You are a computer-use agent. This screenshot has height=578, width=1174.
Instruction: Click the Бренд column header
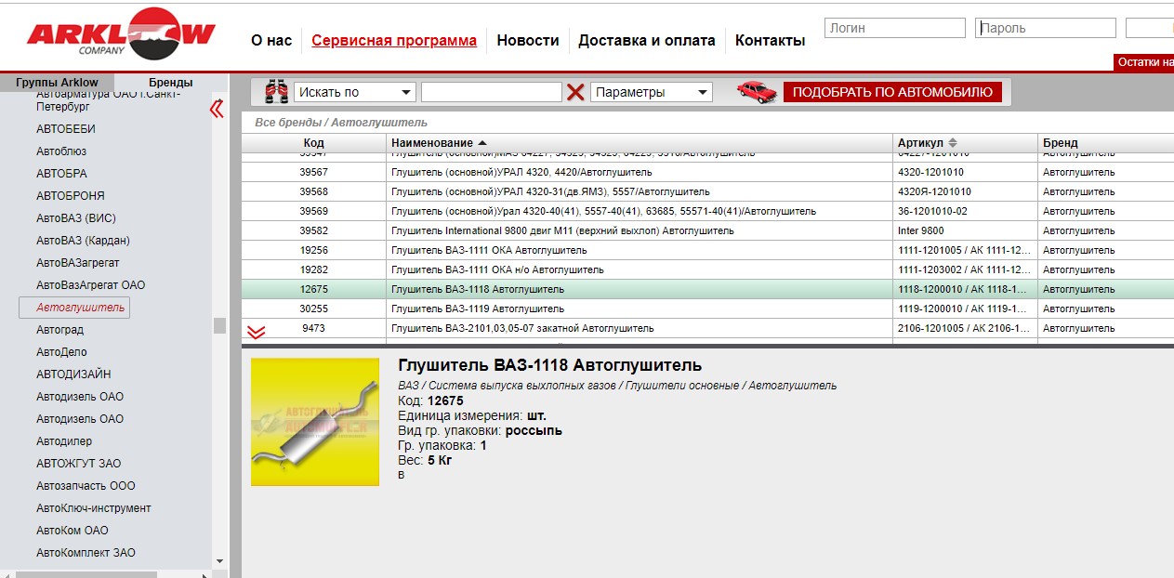coord(1106,143)
